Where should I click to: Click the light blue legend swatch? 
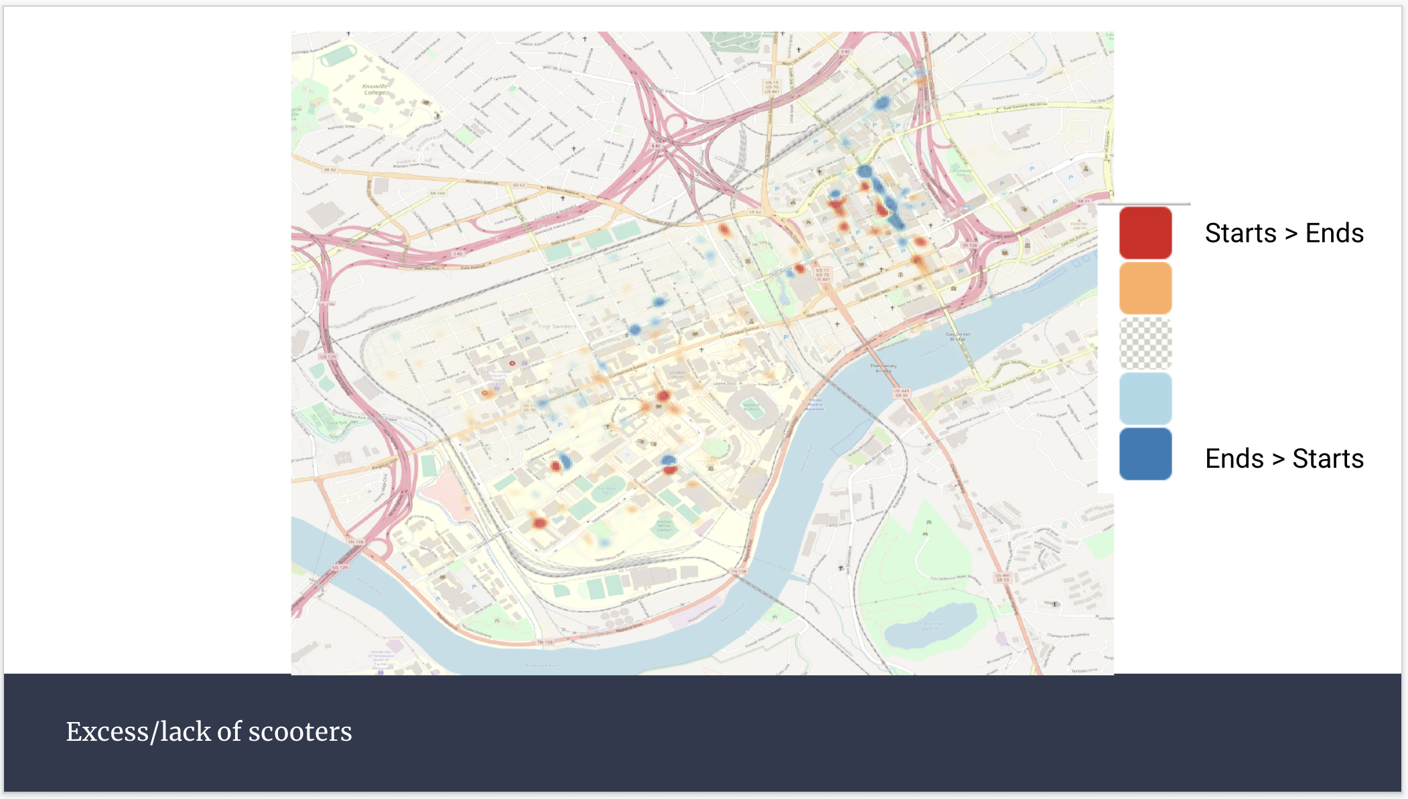click(1145, 398)
